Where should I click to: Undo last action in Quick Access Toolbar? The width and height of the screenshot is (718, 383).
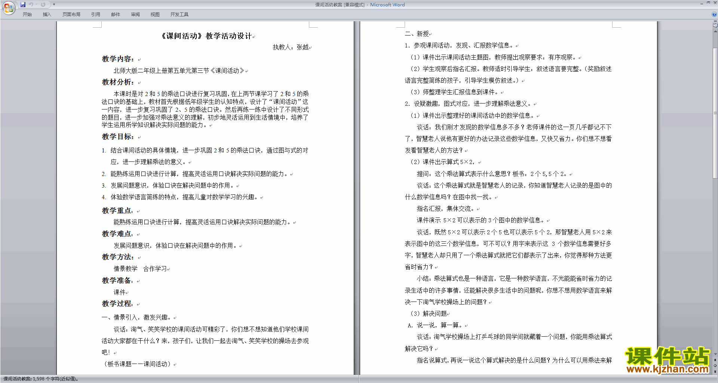pos(31,4)
